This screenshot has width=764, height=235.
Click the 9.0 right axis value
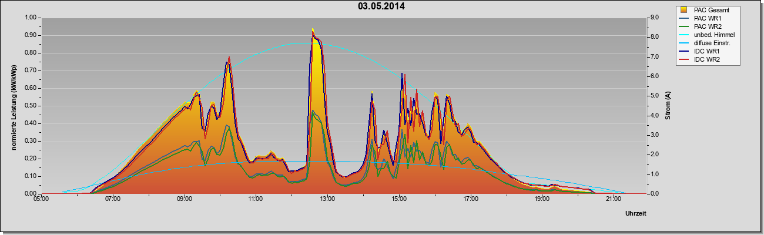click(654, 18)
